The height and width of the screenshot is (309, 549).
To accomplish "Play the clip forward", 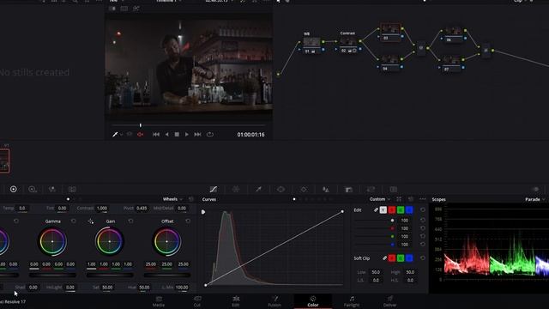I will coord(187,135).
